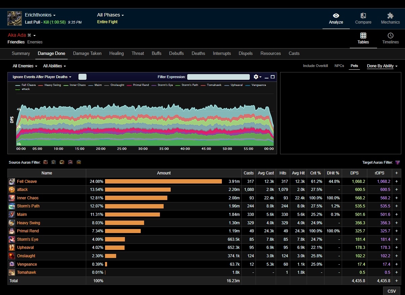Image resolution: width=405 pixels, height=295 pixels.
Task: Open the Compare view
Action: point(363,19)
